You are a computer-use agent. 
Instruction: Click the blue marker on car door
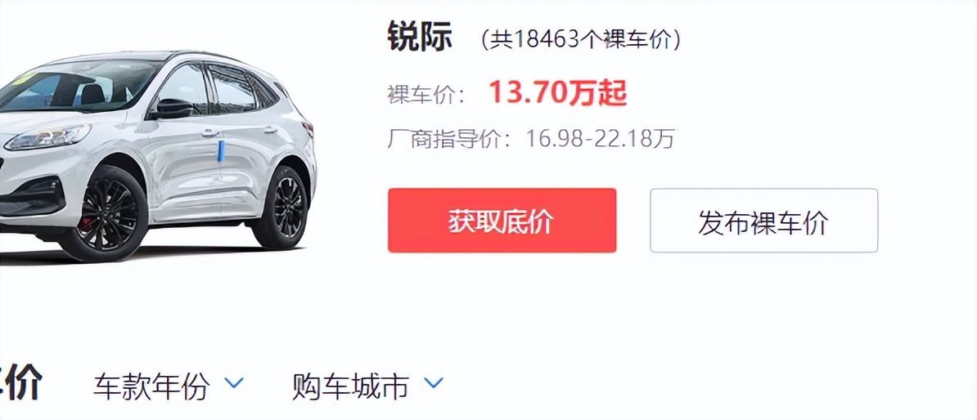coord(221,150)
